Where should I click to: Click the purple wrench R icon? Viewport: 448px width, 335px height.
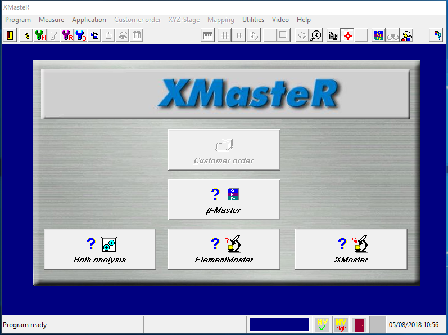pos(67,35)
